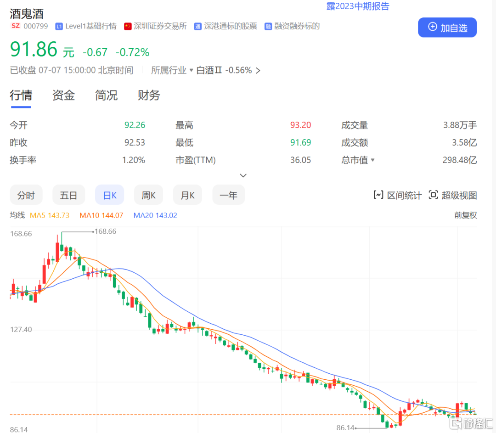The image size is (496, 433).
Task: Click the 市盈(TTM) value 36.05
Action: (x=300, y=160)
